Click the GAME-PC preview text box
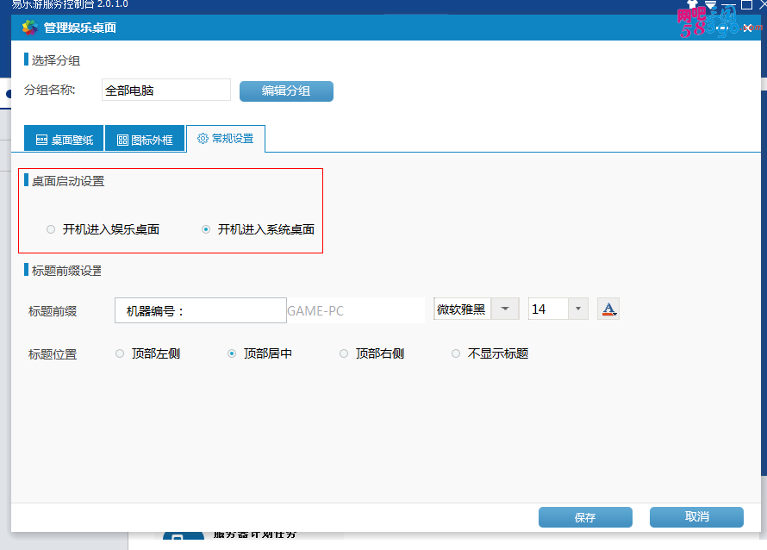Screen dimensions: 767x550 click(x=356, y=310)
